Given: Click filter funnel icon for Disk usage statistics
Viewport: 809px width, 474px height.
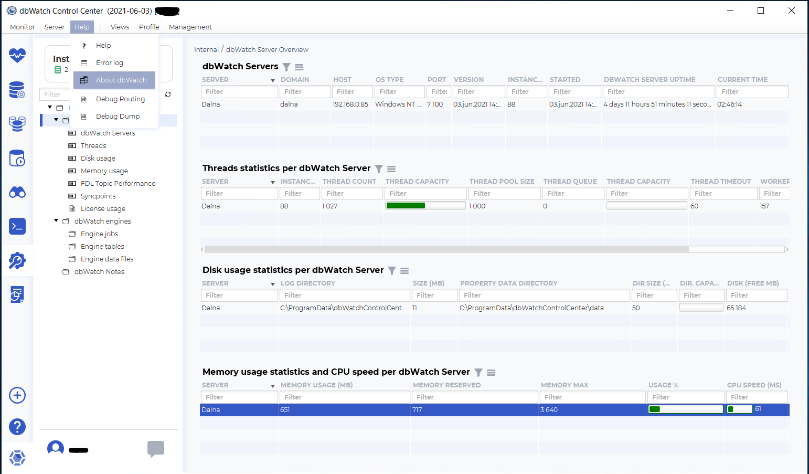Looking at the screenshot, I should [392, 271].
